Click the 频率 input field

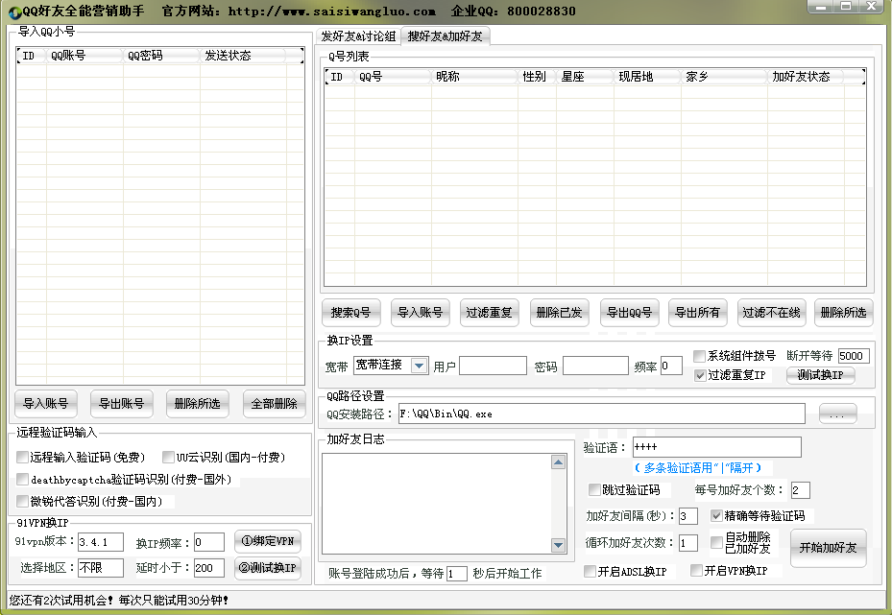(671, 366)
